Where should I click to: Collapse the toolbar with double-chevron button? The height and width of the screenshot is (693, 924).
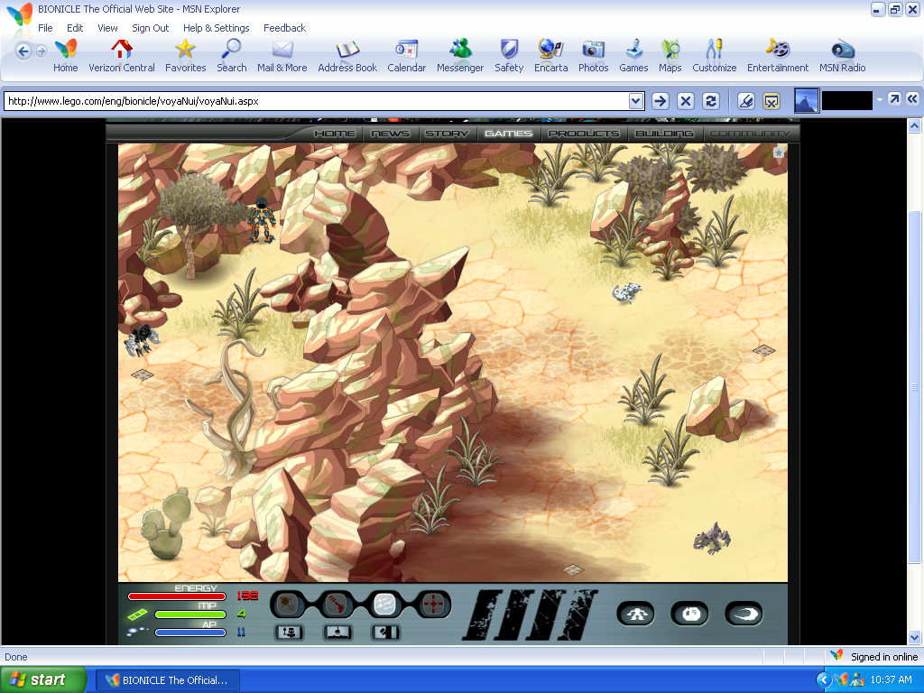pos(912,99)
